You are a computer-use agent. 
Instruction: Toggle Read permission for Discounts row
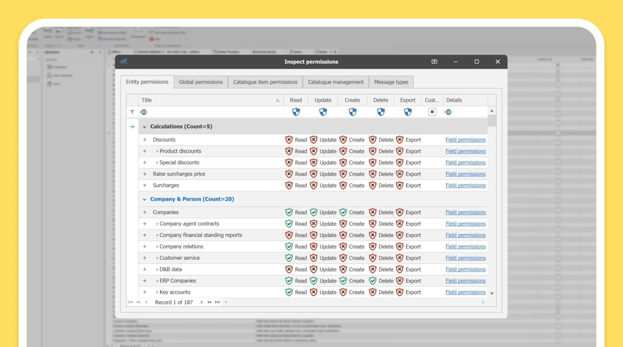tap(289, 140)
